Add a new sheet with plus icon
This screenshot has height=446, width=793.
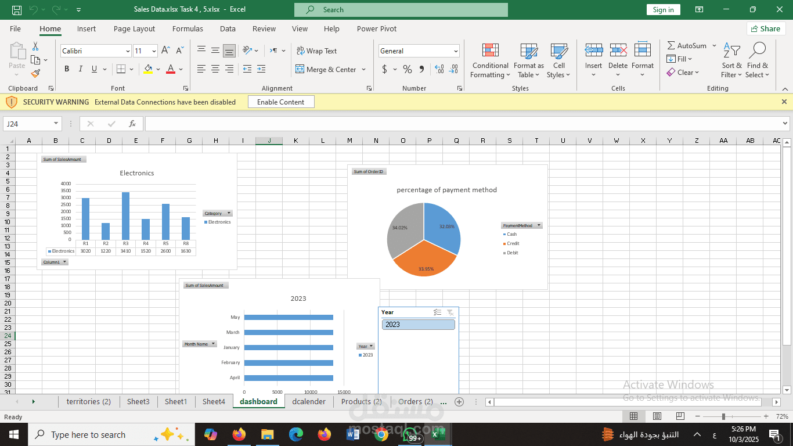pos(459,402)
